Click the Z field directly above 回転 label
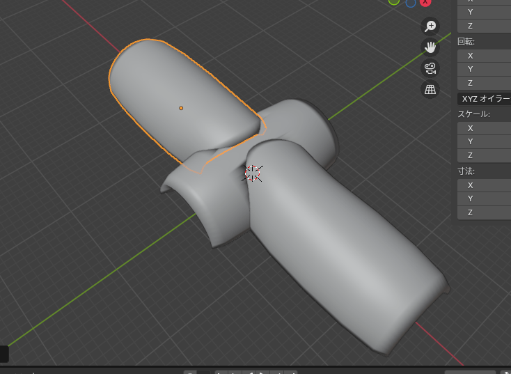 click(485, 26)
